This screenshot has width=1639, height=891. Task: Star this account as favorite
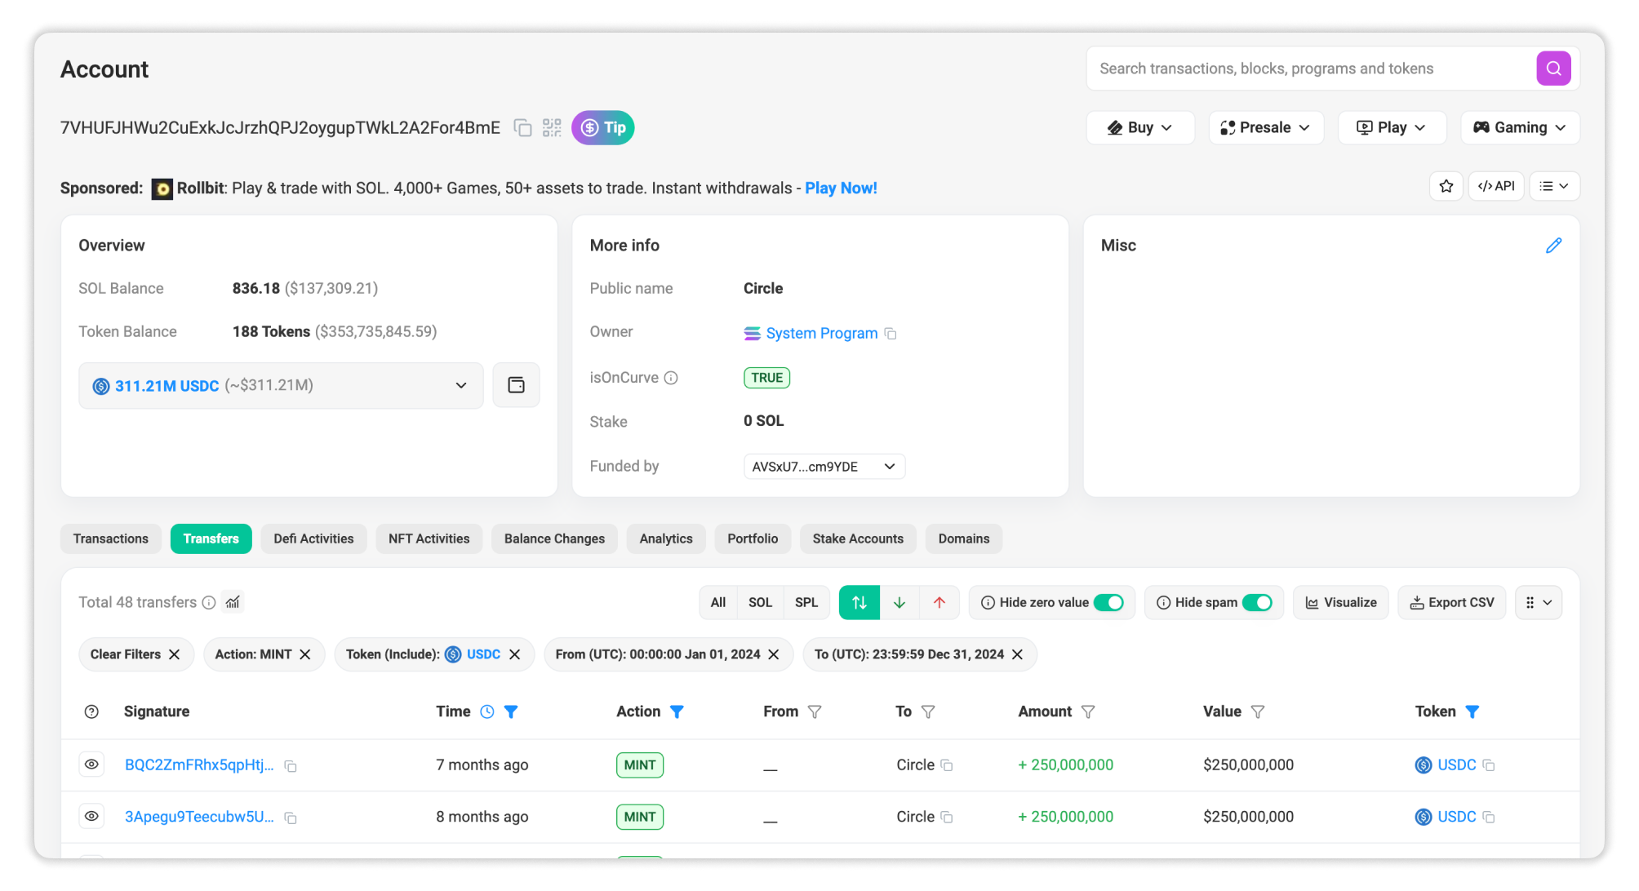click(x=1446, y=186)
